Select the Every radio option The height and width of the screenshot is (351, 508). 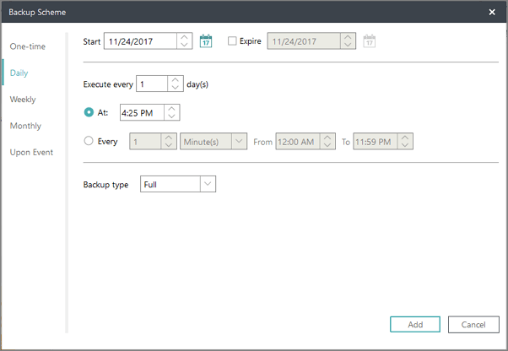point(89,141)
